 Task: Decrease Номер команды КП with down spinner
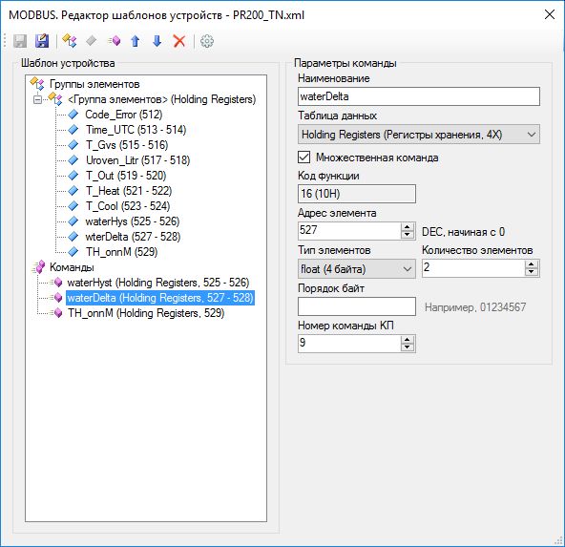[408, 347]
